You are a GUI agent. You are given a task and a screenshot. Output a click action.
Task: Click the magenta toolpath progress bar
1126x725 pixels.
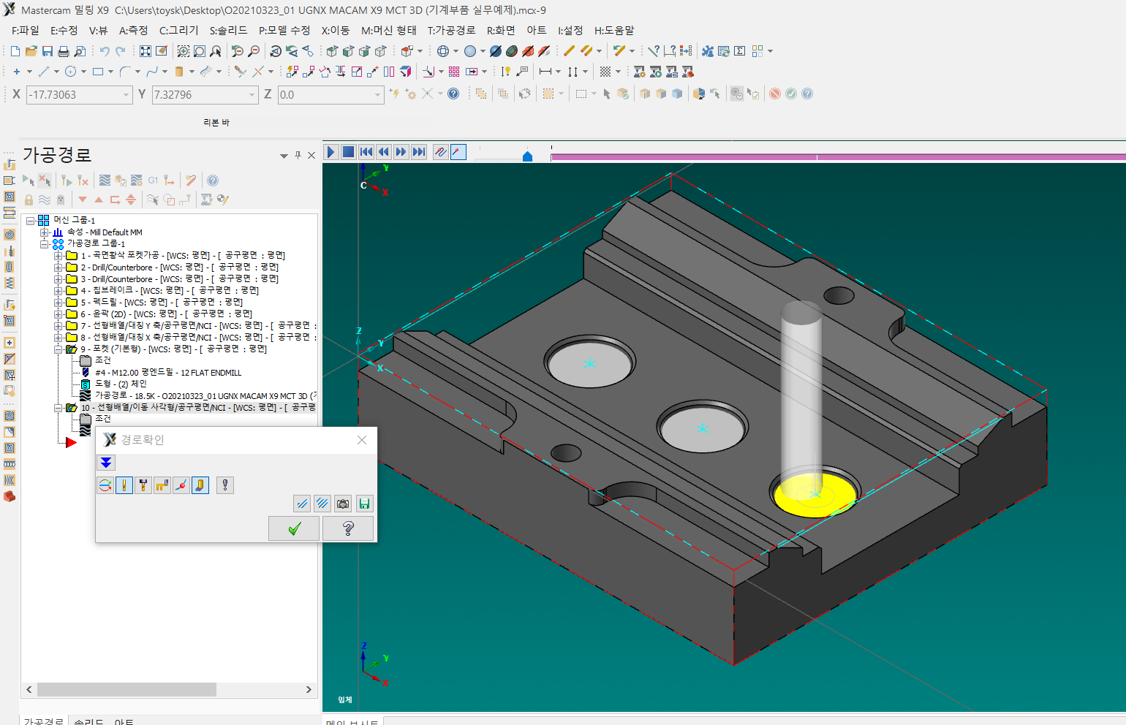click(838, 157)
